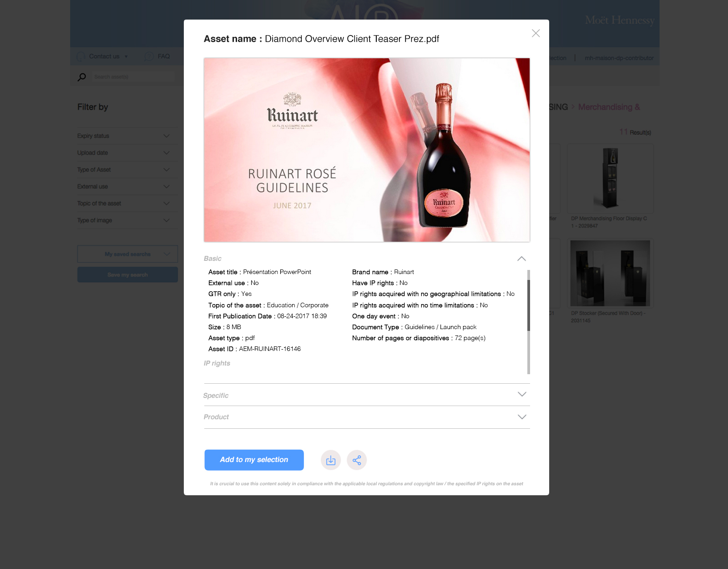This screenshot has height=569, width=728.
Task: Click the mh-maison-dp-contributor user link
Action: (619, 58)
